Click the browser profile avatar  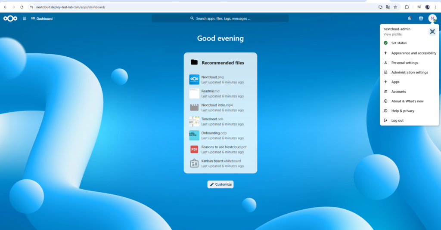(x=427, y=7)
